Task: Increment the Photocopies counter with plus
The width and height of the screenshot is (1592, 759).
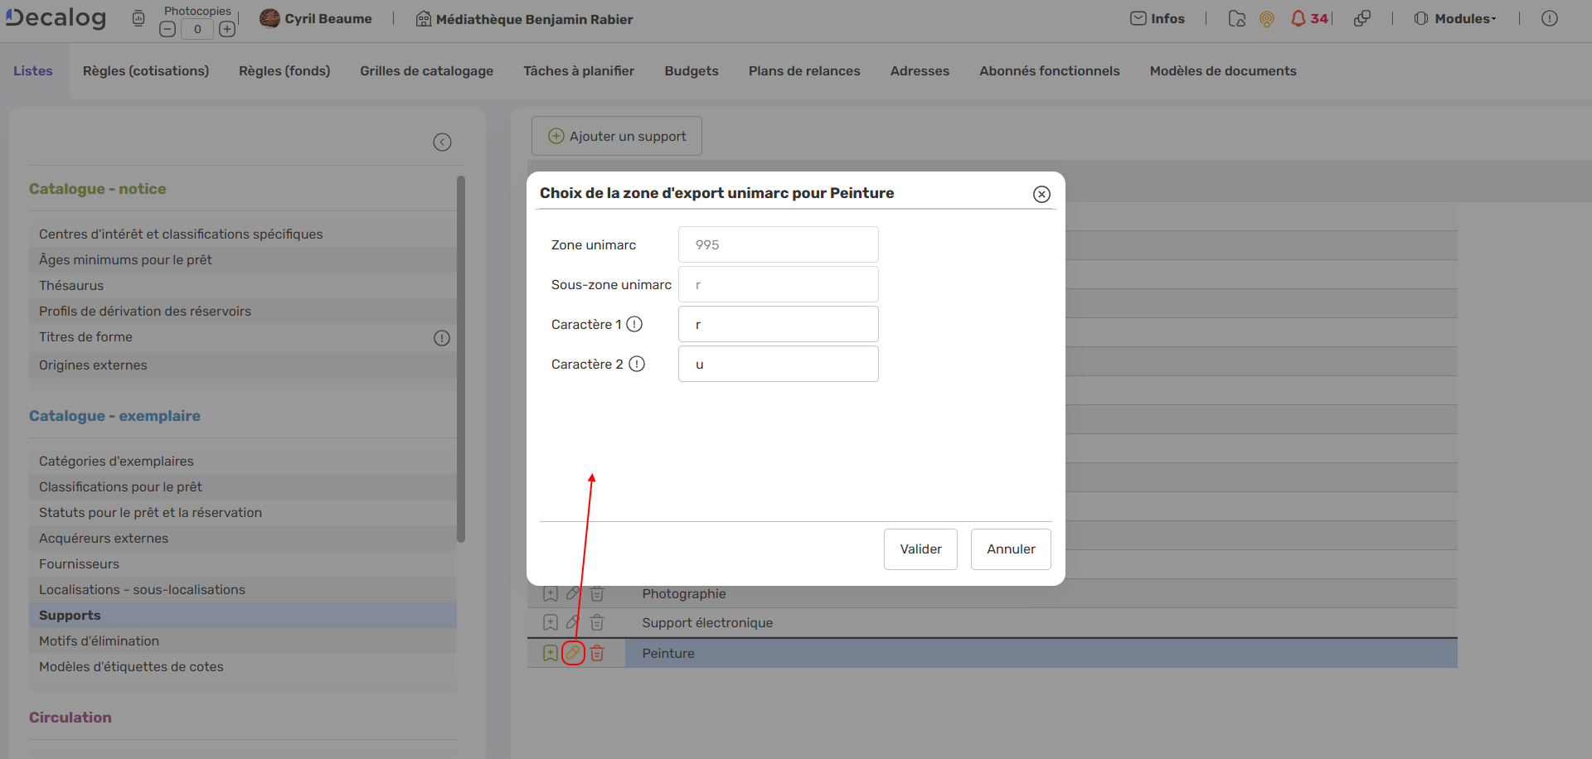Action: [x=227, y=27]
